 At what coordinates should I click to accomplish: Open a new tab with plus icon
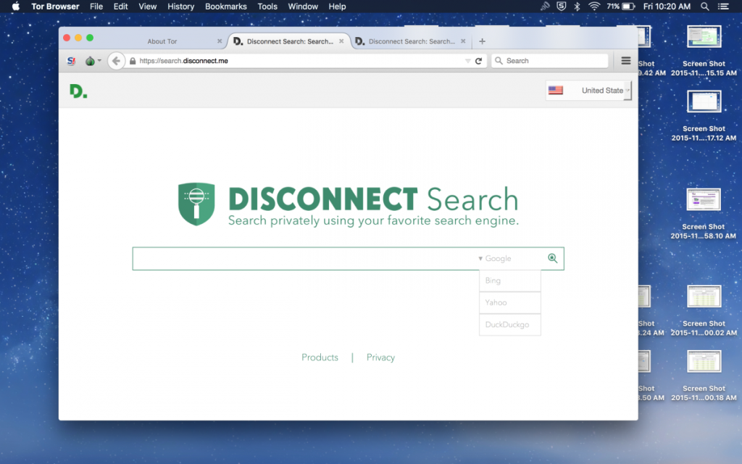tap(483, 41)
